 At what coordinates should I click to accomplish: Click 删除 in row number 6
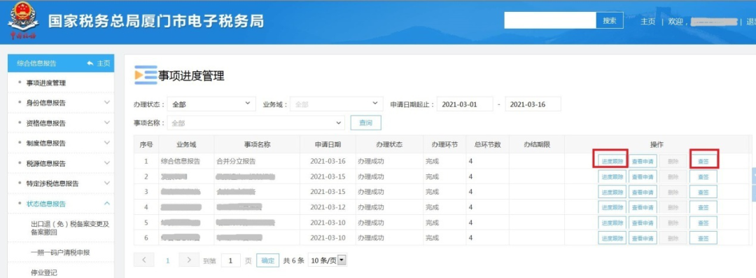click(x=673, y=237)
